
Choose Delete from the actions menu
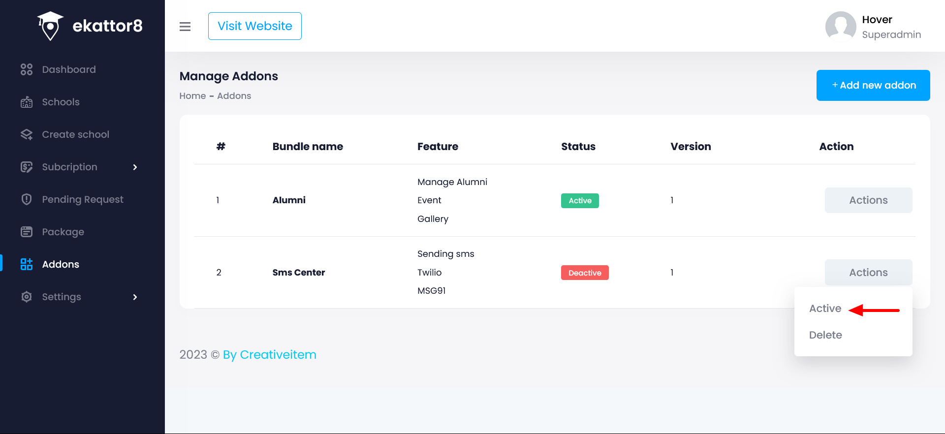coord(825,335)
